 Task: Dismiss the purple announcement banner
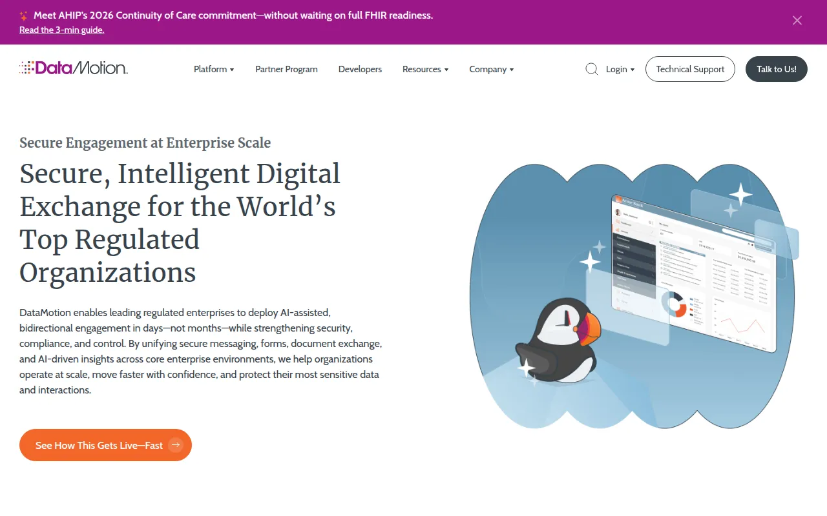pos(797,21)
